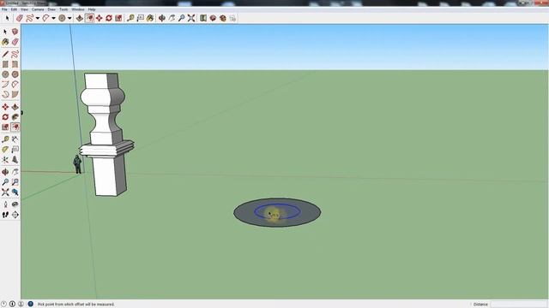Select Make Component in left tool palette

[x=15, y=32]
